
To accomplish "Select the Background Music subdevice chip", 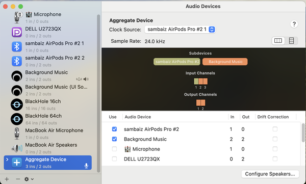I will click(x=225, y=62).
